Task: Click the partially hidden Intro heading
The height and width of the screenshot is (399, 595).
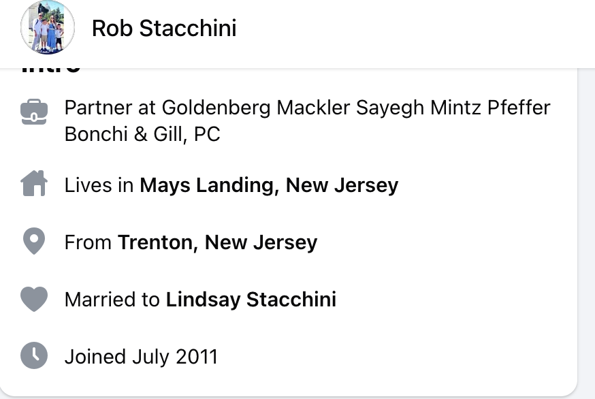Action: click(x=51, y=68)
